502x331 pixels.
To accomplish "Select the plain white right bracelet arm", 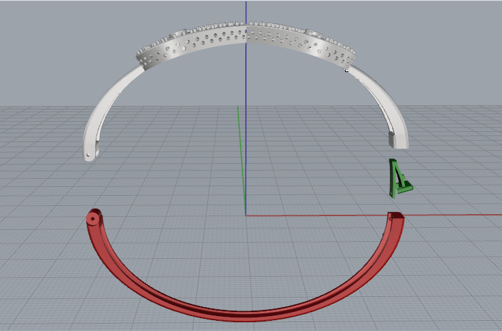I will click(x=389, y=103).
